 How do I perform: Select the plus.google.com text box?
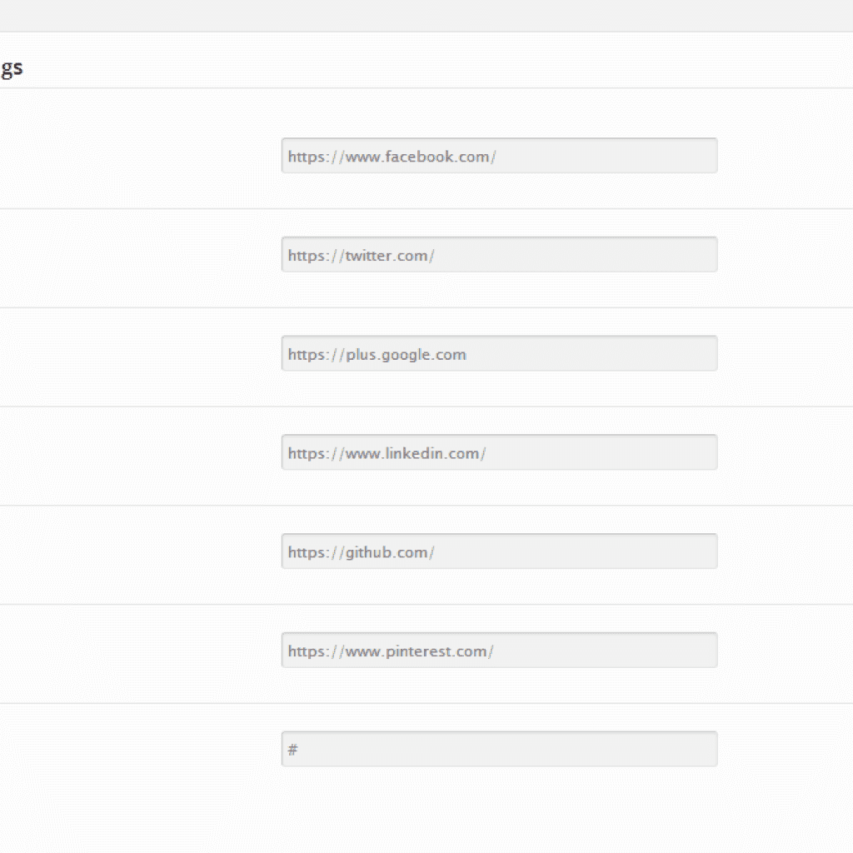(500, 353)
